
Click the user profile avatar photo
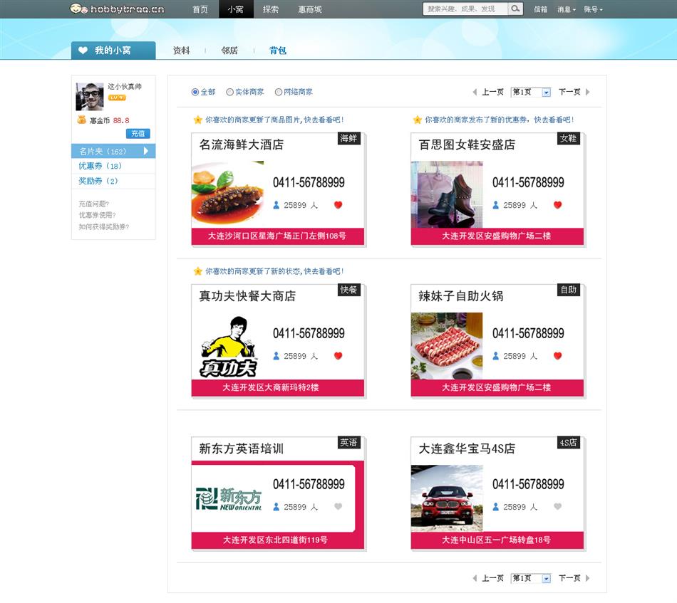click(x=90, y=97)
